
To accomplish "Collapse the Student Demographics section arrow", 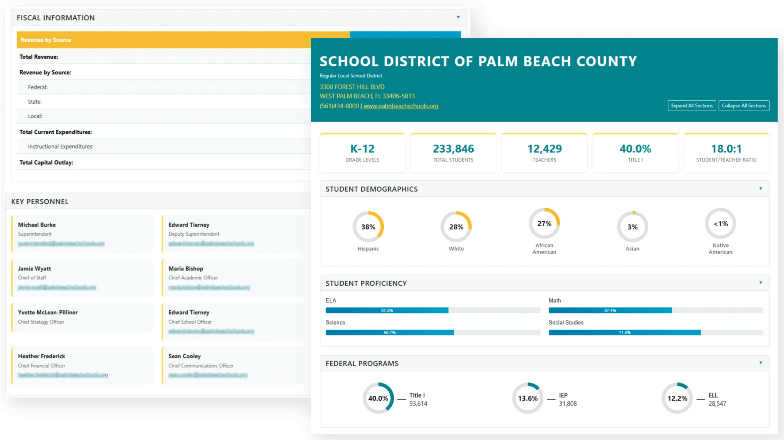I will 760,189.
